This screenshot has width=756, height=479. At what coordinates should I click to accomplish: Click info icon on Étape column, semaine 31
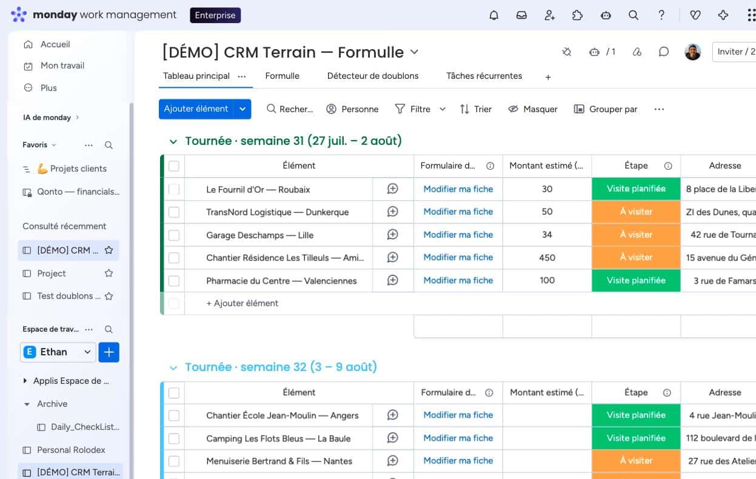[x=668, y=166]
